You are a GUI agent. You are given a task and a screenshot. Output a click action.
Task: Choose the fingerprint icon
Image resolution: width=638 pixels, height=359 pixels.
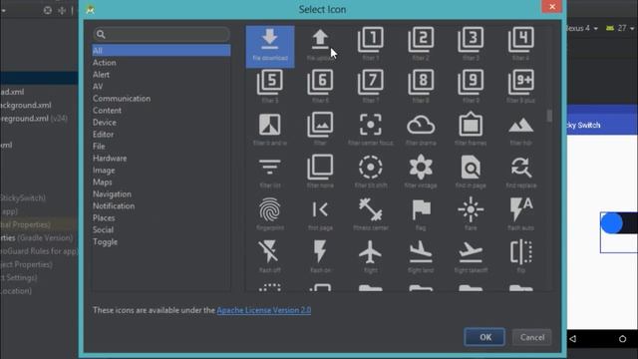pos(270,209)
